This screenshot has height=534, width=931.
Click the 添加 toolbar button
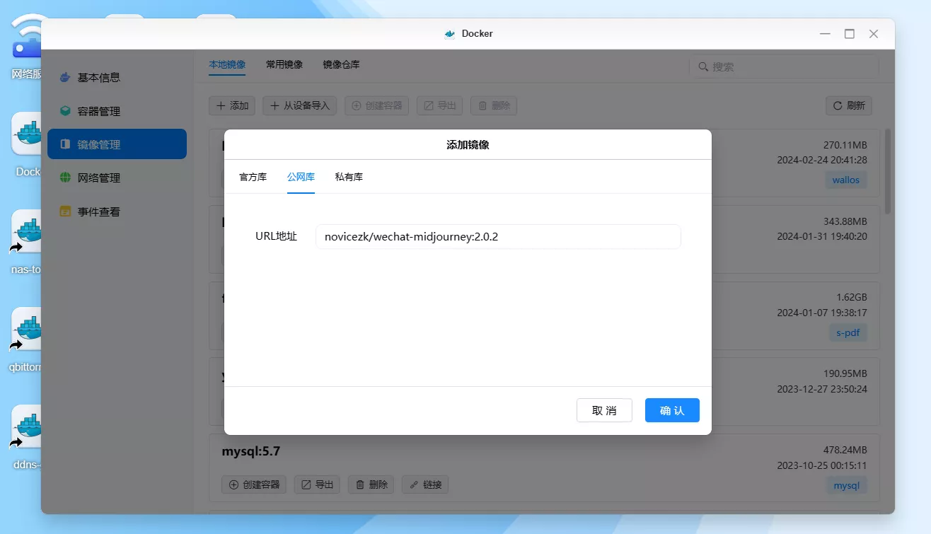coord(232,105)
